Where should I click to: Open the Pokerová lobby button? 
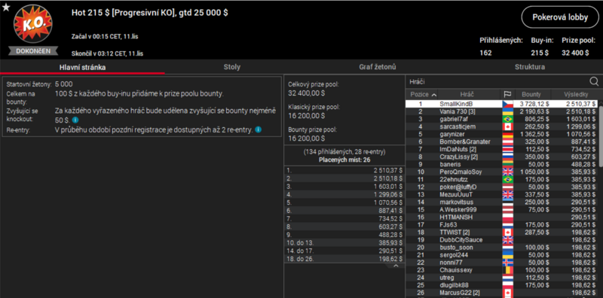[560, 17]
